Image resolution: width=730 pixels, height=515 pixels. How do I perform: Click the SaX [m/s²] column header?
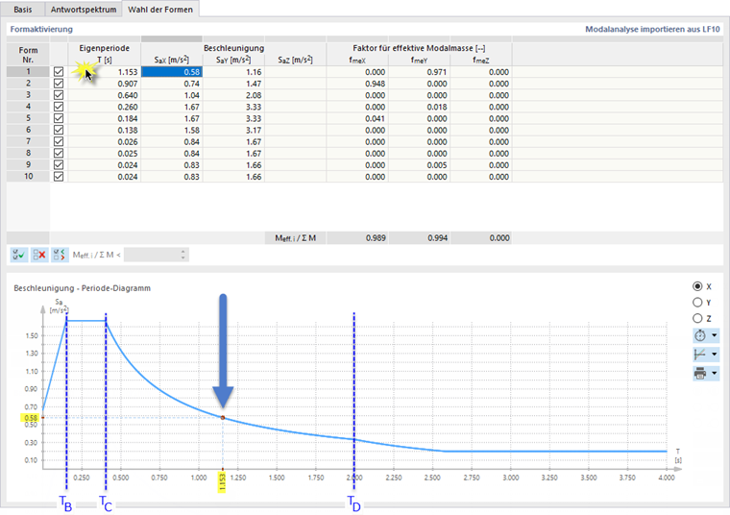click(x=172, y=60)
